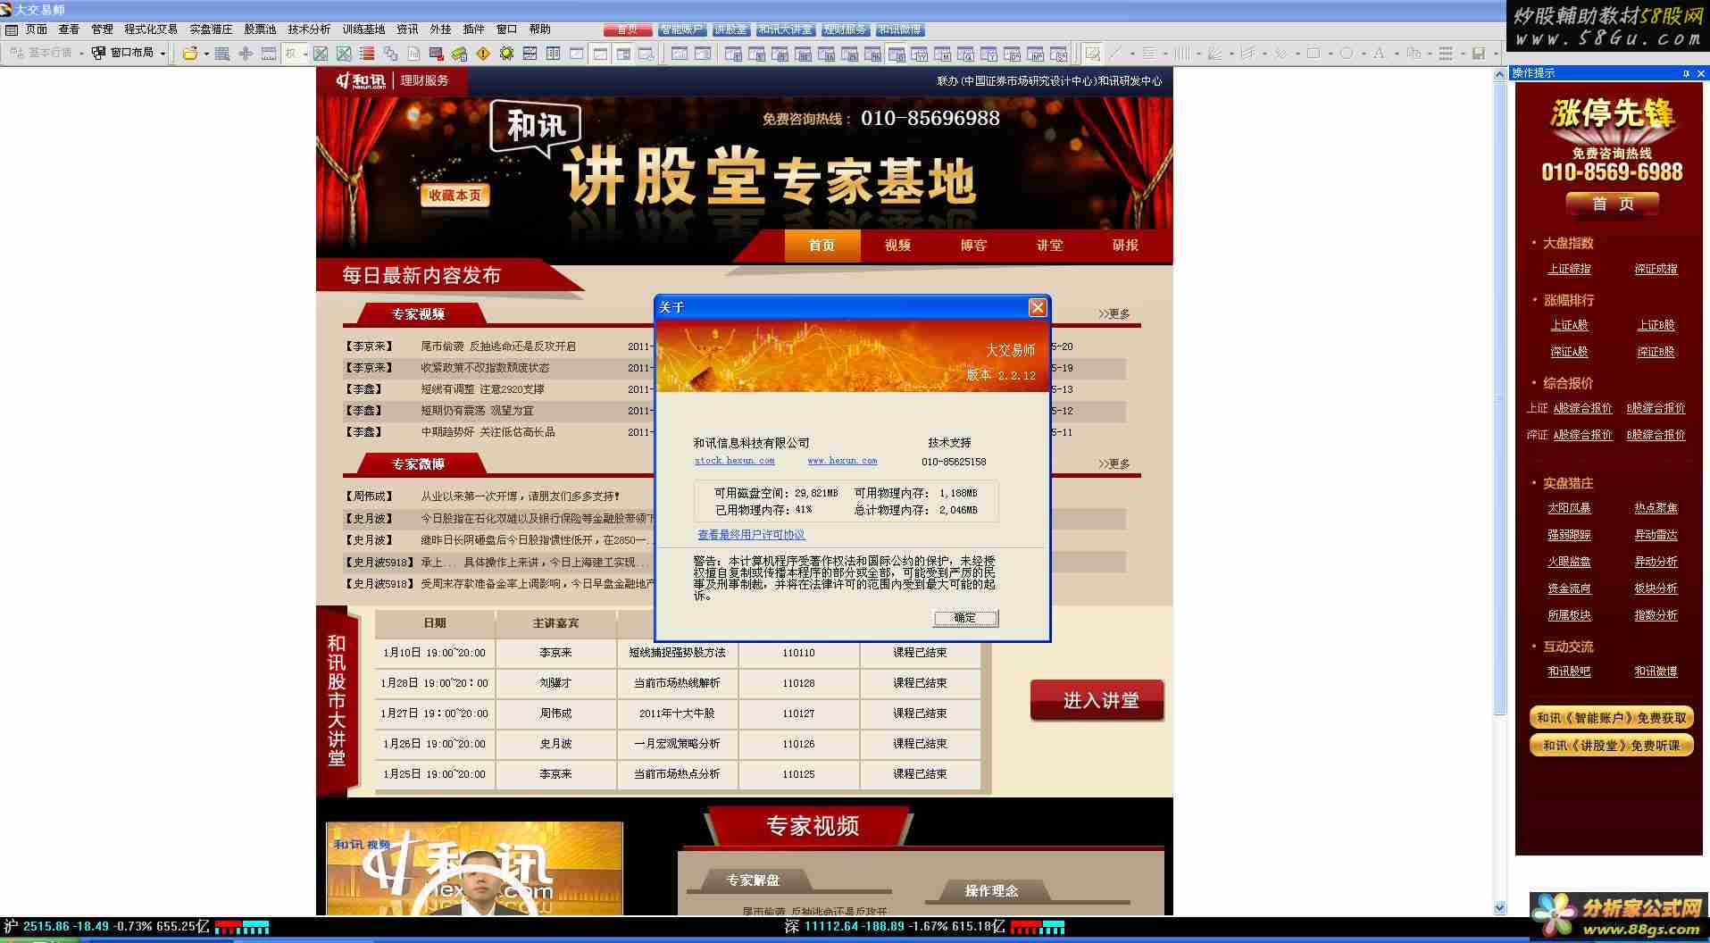This screenshot has width=1710, height=943.
Task: Expand the line tool dropdown arrow
Action: coord(1133,54)
